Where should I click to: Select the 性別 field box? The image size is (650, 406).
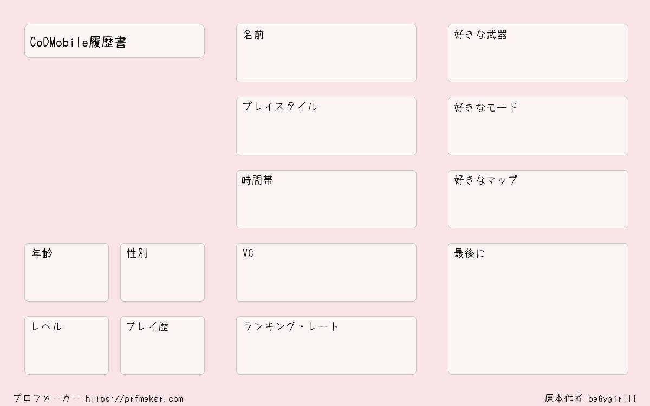[x=162, y=272]
